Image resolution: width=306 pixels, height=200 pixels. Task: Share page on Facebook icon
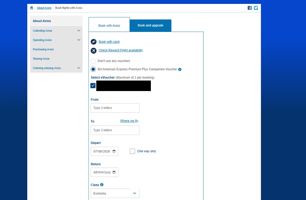(x=249, y=8)
